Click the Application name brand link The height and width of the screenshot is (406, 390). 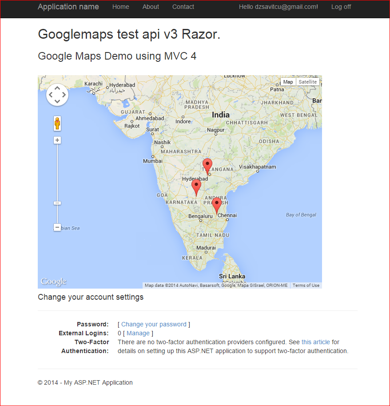pyautogui.click(x=68, y=7)
